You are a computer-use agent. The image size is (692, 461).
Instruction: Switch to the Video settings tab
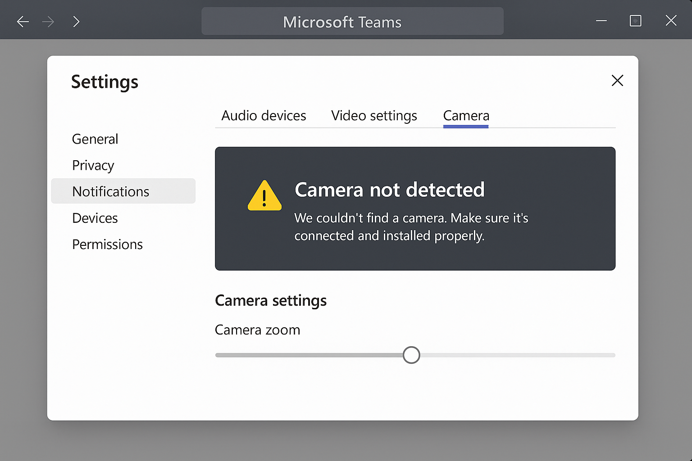(x=374, y=116)
